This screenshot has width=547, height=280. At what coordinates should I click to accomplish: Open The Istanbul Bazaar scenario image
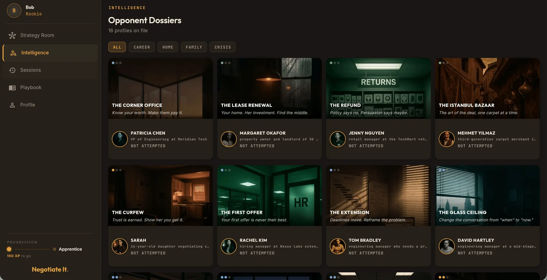point(487,88)
